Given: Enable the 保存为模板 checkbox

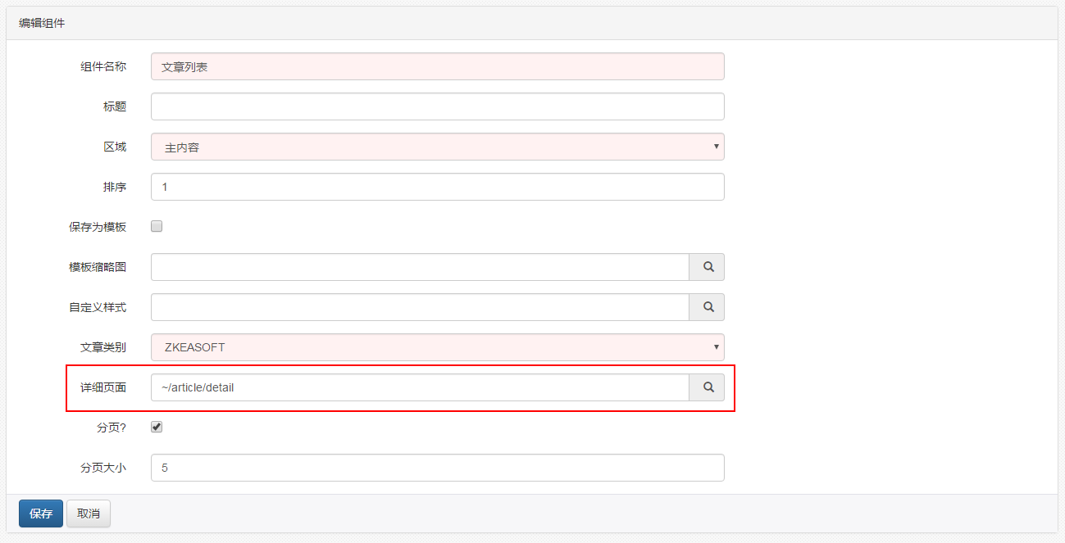Looking at the screenshot, I should pyautogui.click(x=157, y=227).
